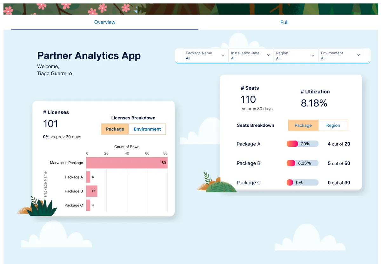Image resolution: width=381 pixels, height=264 pixels.
Task: Click 'Package A' row in Seats card
Action: tap(249, 144)
